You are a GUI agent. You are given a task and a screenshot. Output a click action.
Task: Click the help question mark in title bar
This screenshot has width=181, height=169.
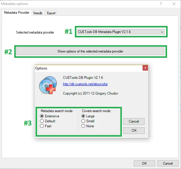(x=161, y=4)
